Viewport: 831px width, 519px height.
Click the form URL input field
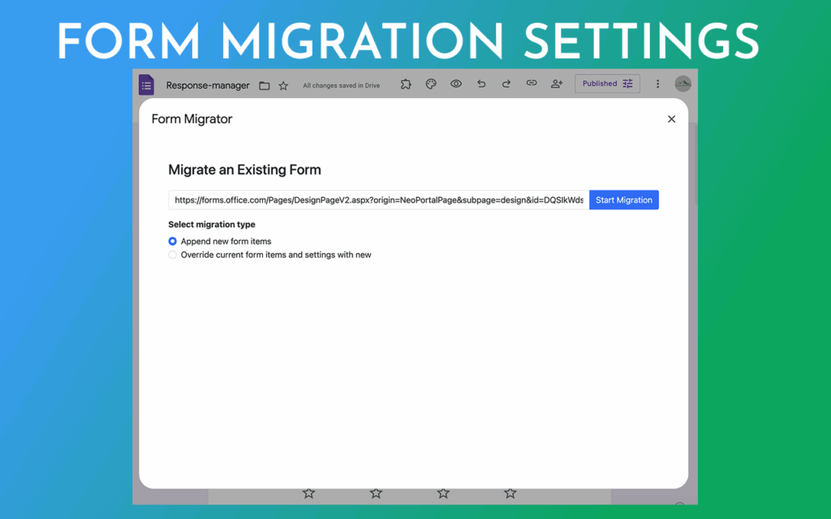(378, 200)
